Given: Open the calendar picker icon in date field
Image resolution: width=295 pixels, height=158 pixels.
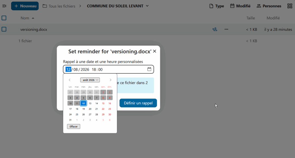Looking at the screenshot, I should tap(149, 69).
